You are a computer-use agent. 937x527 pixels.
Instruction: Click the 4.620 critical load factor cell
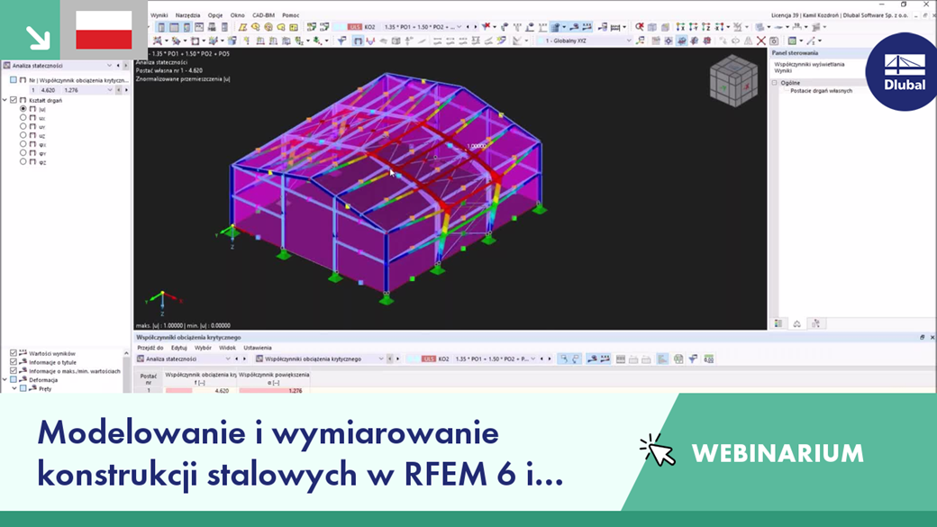point(201,391)
